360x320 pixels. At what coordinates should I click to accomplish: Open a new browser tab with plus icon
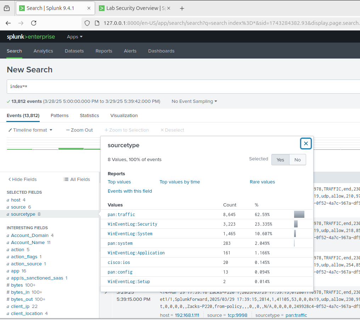tap(182, 9)
